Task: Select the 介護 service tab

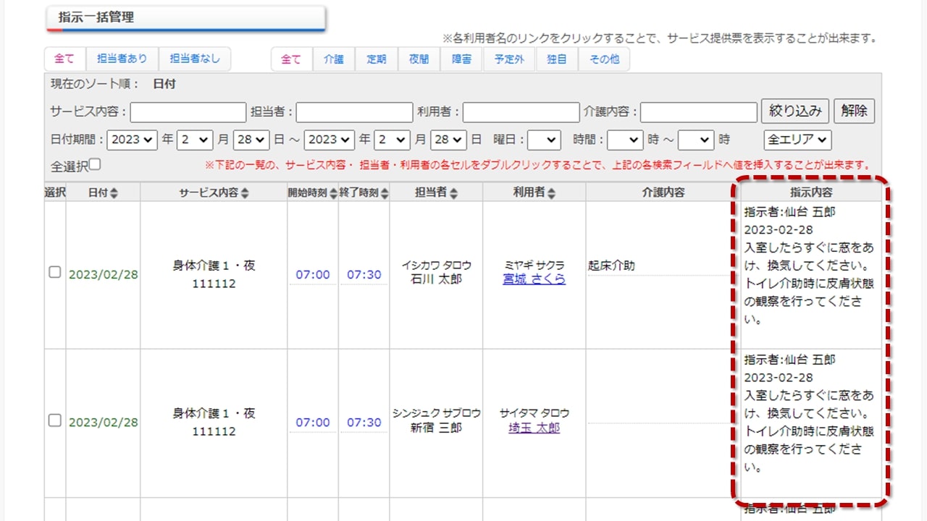Action: (x=334, y=59)
